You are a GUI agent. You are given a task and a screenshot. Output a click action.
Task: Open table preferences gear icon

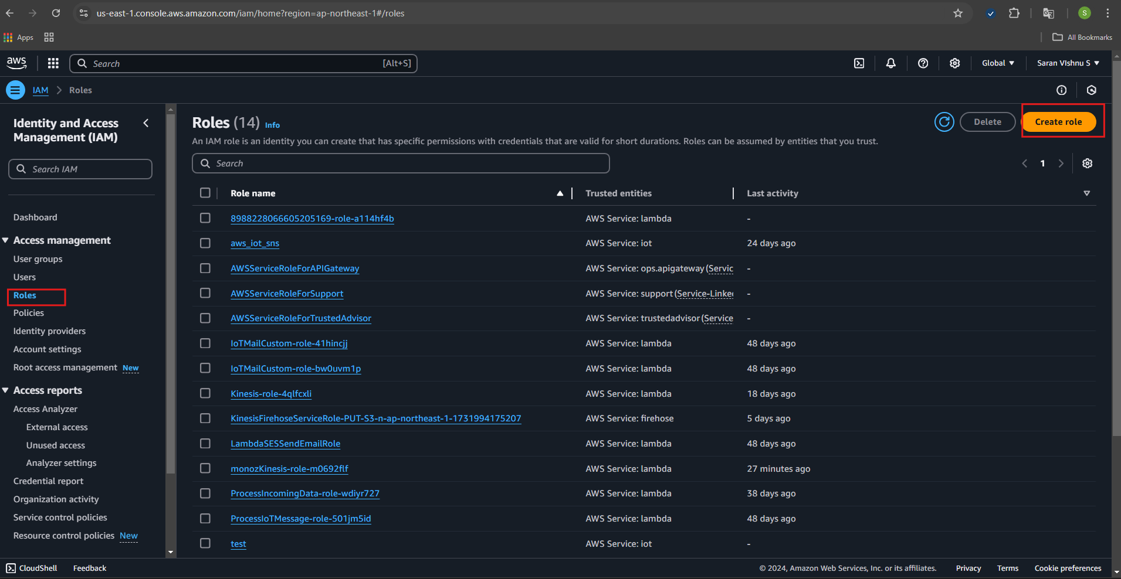point(1087,164)
